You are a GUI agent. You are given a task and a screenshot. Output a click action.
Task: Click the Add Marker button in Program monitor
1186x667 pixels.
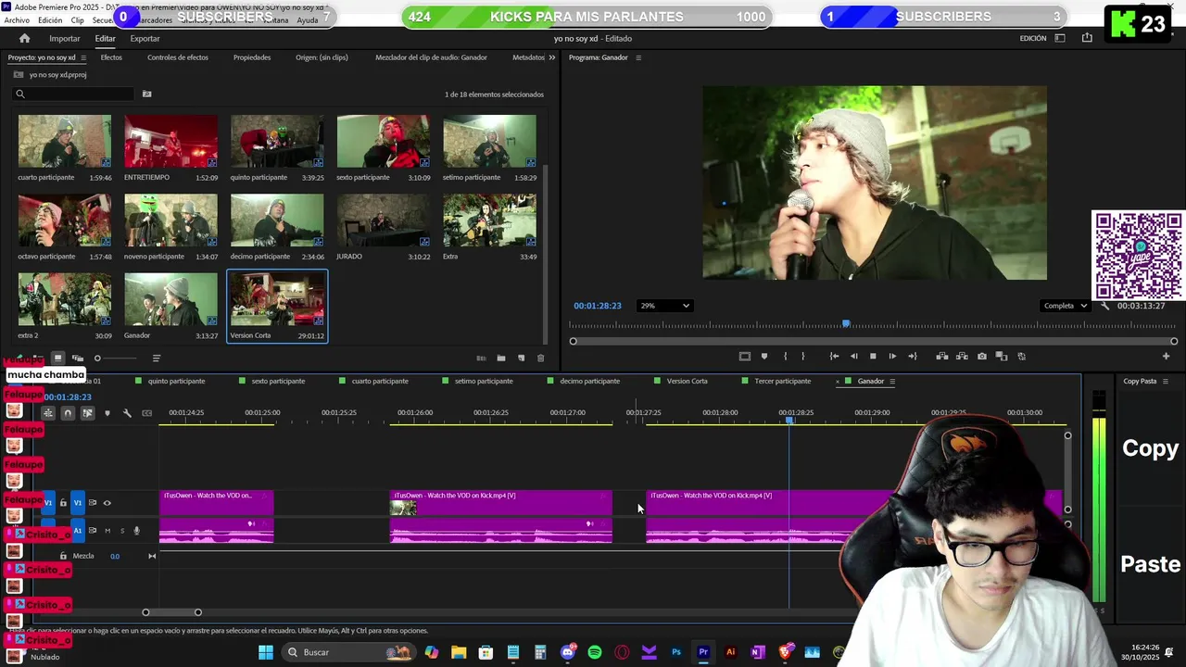tap(764, 356)
